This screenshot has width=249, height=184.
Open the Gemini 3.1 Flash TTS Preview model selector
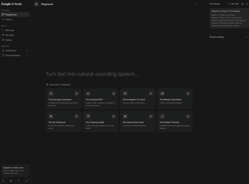pyautogui.click(x=229, y=18)
